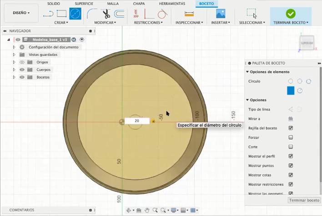This screenshot has height=216, width=322.
Task: Open the Inspeccionar measure tool
Action: [189, 14]
